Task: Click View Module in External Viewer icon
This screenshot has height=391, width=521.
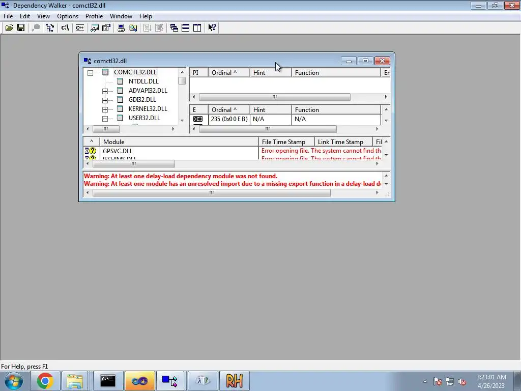Action: (x=94, y=27)
